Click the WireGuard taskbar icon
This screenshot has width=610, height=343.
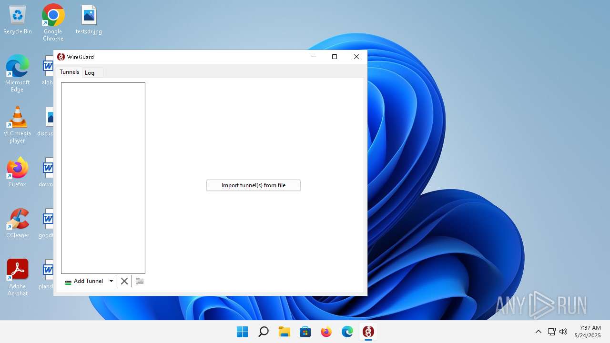[368, 332]
